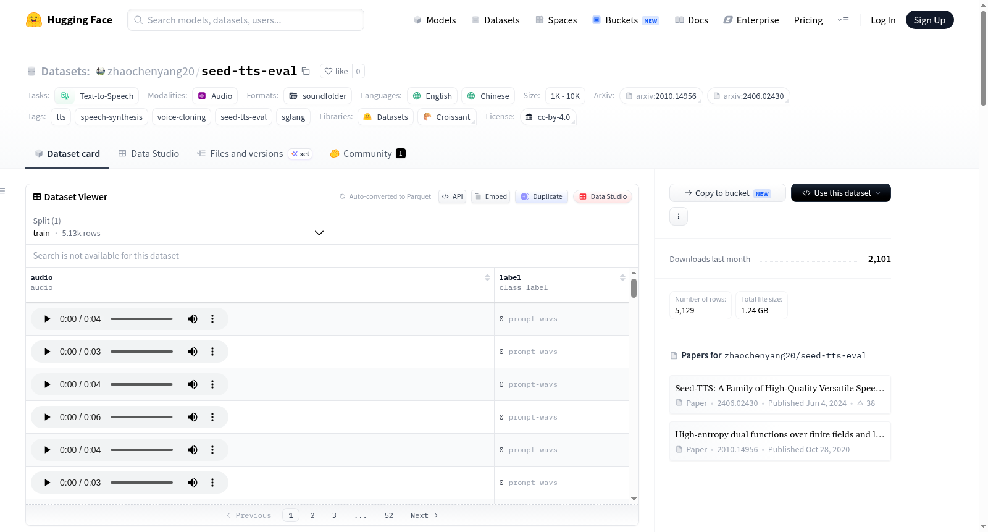Play the first 0:04 audio row
This screenshot has height=532, width=988.
pyautogui.click(x=47, y=319)
